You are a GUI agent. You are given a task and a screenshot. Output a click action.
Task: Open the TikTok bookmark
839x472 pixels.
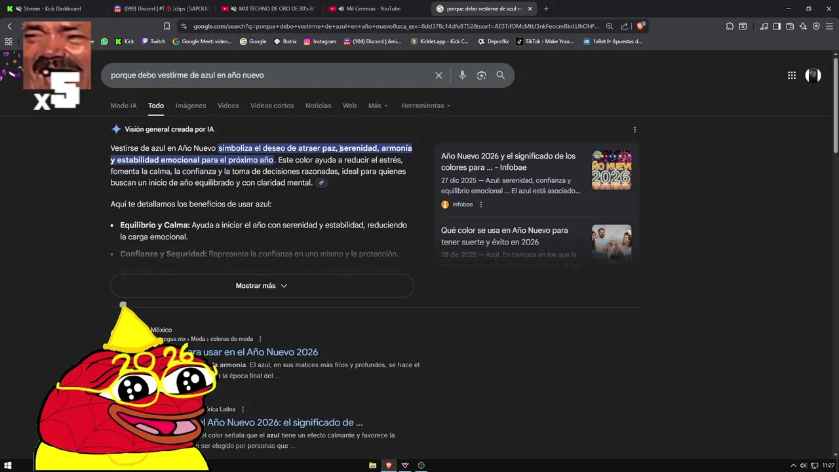pos(545,41)
